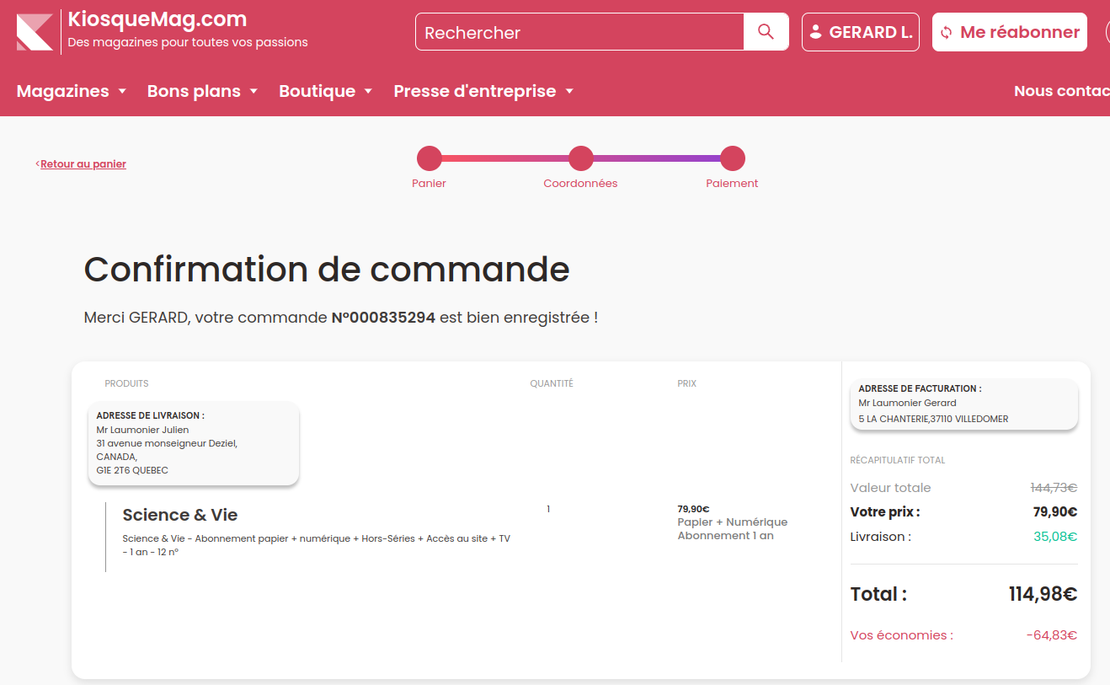Click into the Rechercher search field
The height and width of the screenshot is (685, 1110).
(x=579, y=32)
